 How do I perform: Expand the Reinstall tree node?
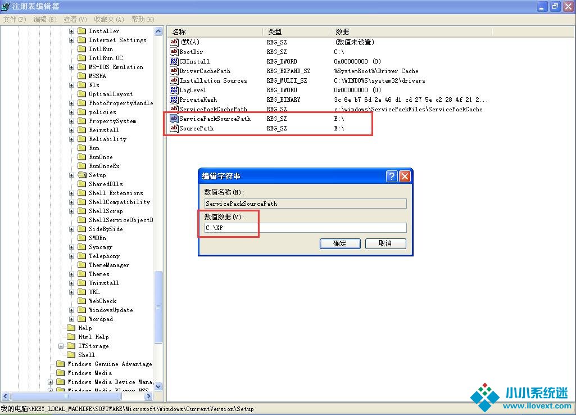(72, 130)
